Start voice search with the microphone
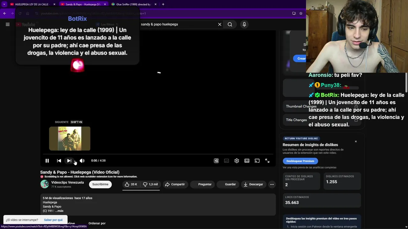The image size is (408, 229). tap(244, 24)
